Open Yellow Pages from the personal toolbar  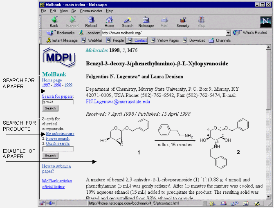click(165, 40)
